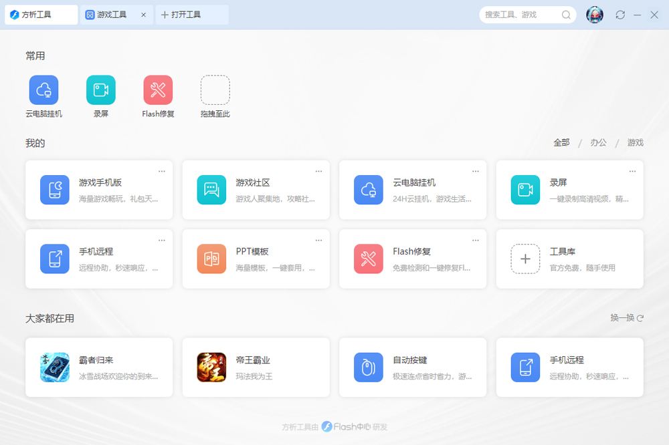Open 云电脑挂机 icon in 常用 section
Viewport: 669px width, 445px height.
pyautogui.click(x=43, y=90)
